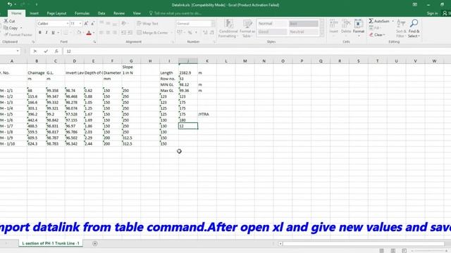
Task: Click the sheet tab L-section of PH-1 Trunk Line -1
Action: pos(51,243)
